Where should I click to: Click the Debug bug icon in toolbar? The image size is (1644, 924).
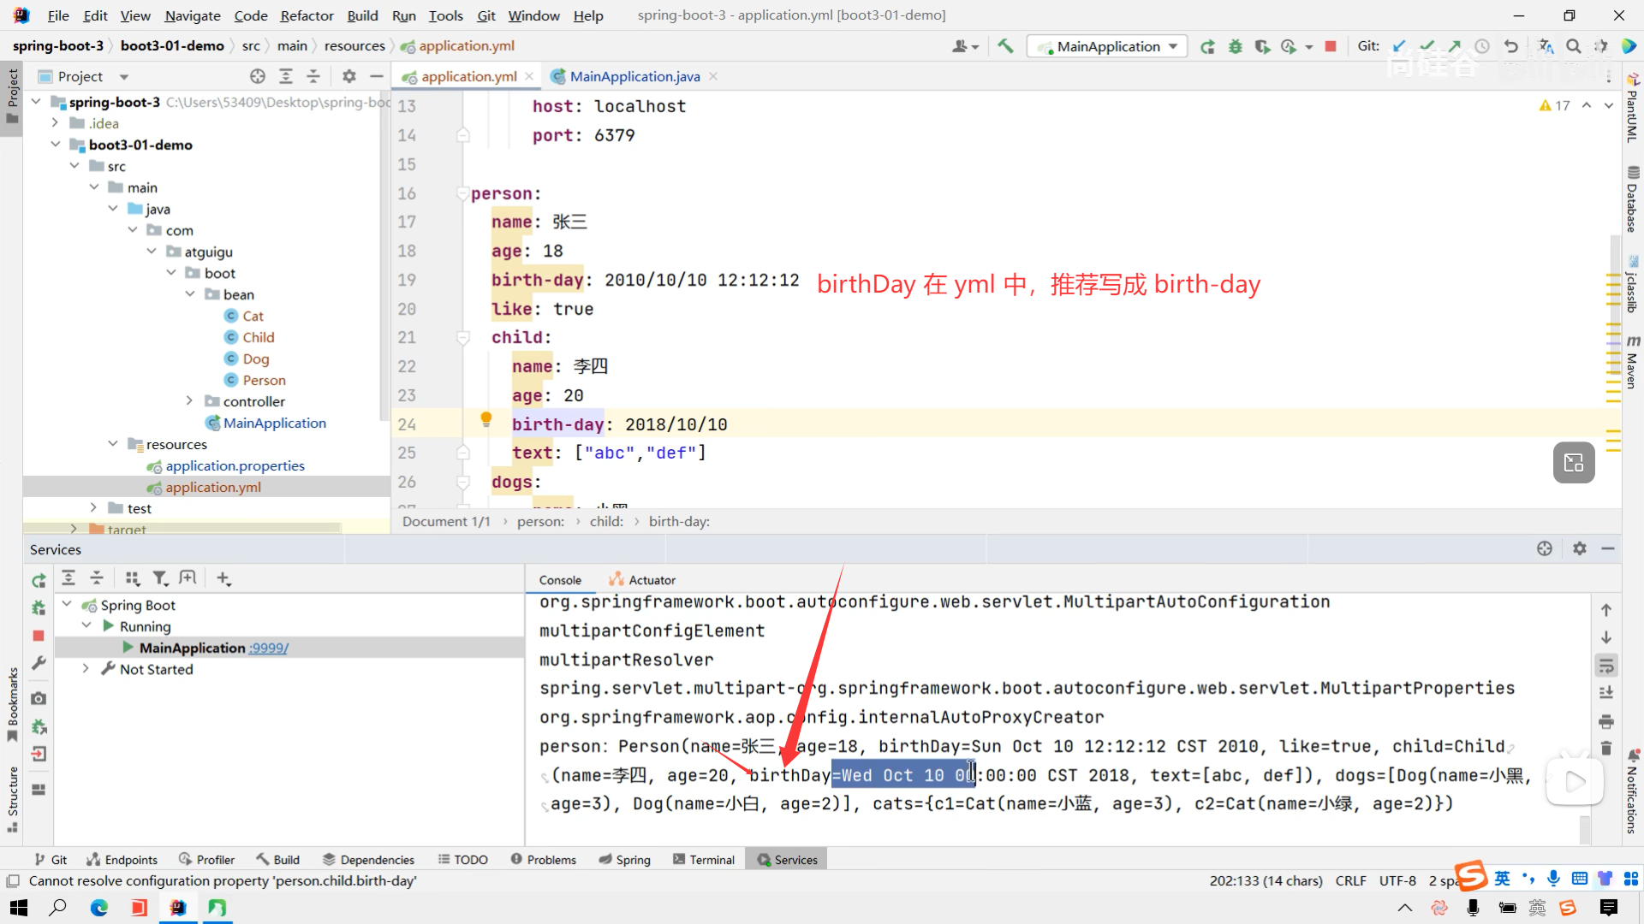click(1235, 46)
